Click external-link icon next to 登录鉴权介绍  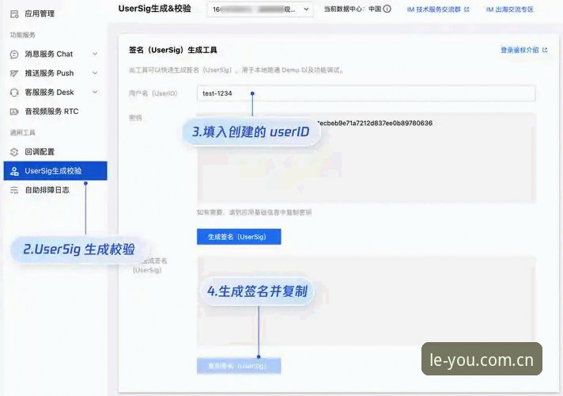(x=545, y=50)
